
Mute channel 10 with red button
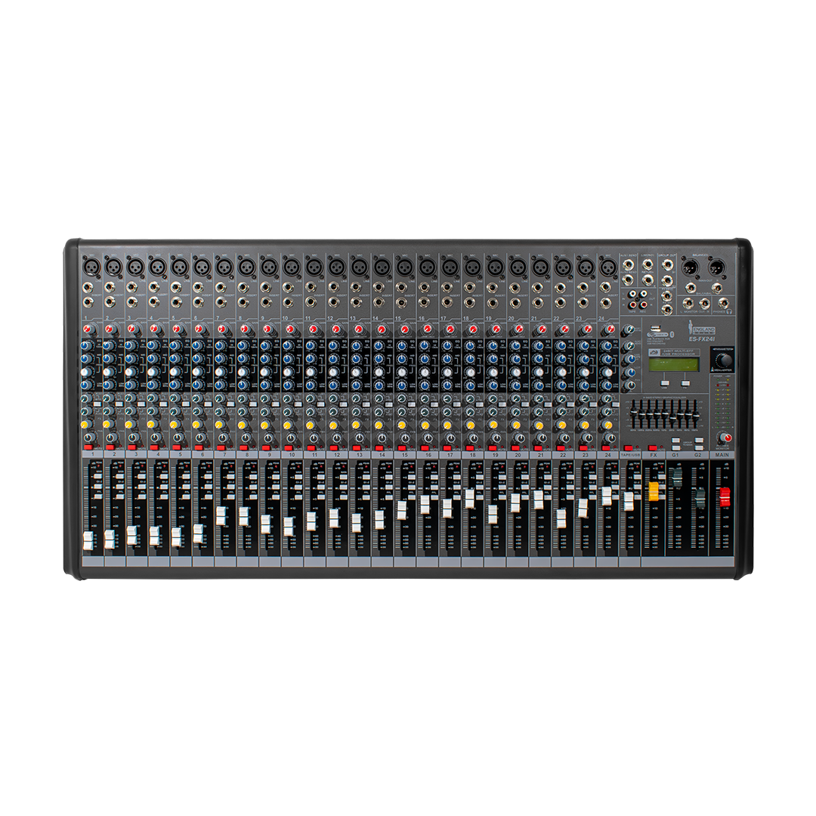tap(289, 447)
